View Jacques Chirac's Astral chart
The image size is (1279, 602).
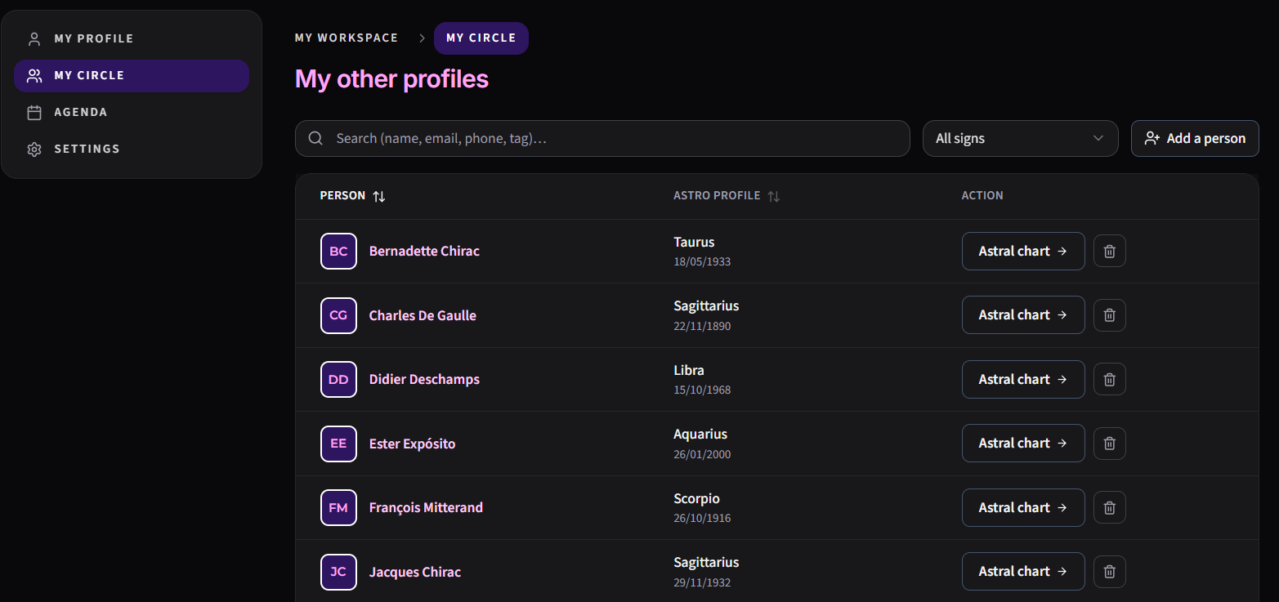(x=1023, y=571)
